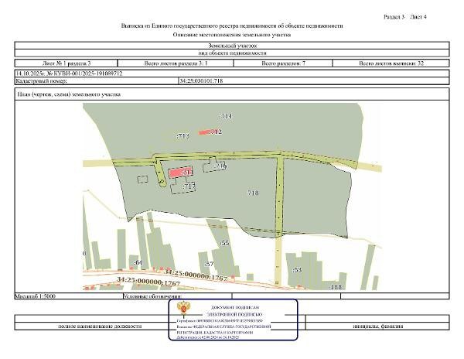Click the 'Кадастровый номер:' label
The image size is (464, 359).
[42, 80]
